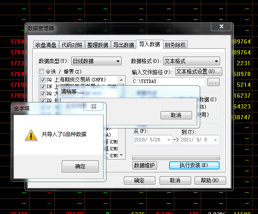The image size is (258, 214).
Task: Open the 数据类型 dropdown showing 日线数据
Action: tap(96, 61)
